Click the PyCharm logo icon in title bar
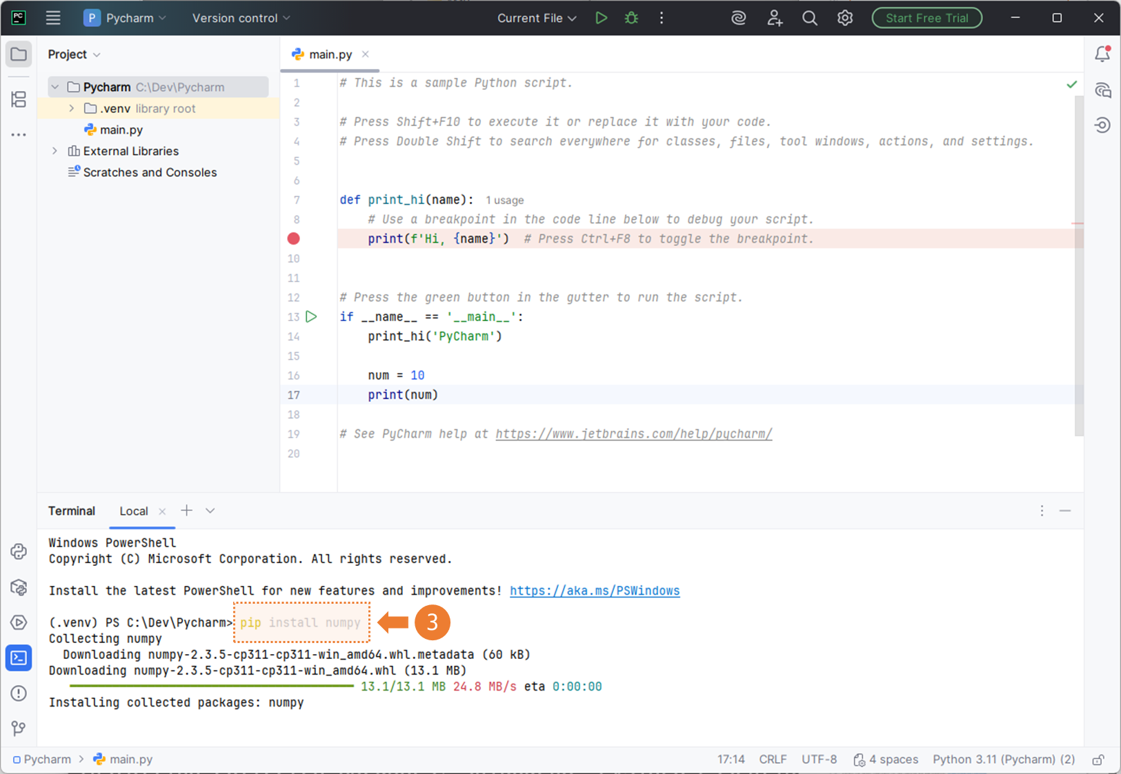The width and height of the screenshot is (1121, 774). (19, 18)
